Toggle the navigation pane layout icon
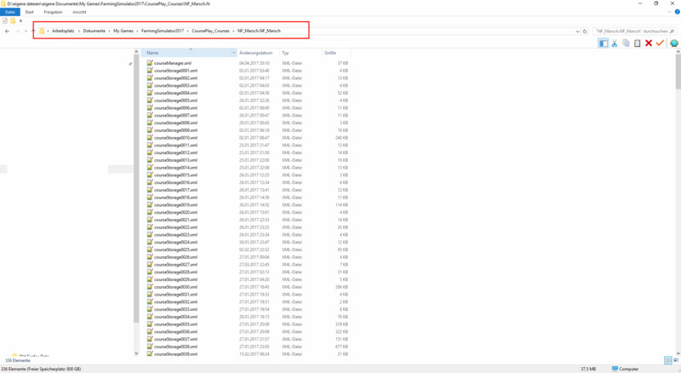 tap(603, 43)
